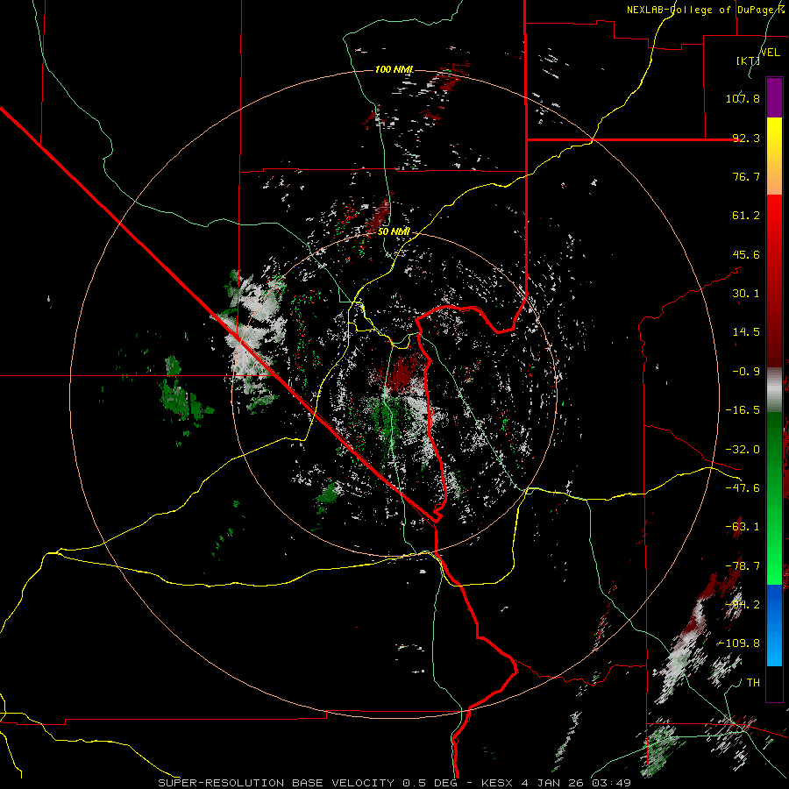
Task: Pick the purple band atop velocity scale
Action: pyautogui.click(x=774, y=97)
